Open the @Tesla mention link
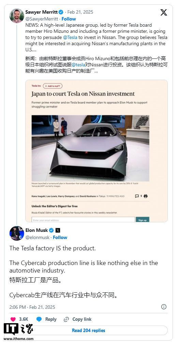The image size is (177, 343). [70, 37]
